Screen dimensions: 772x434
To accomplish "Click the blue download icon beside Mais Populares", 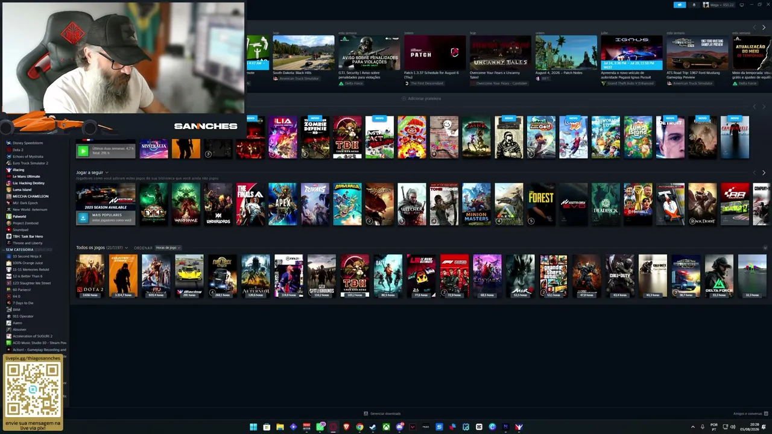I will click(83, 218).
